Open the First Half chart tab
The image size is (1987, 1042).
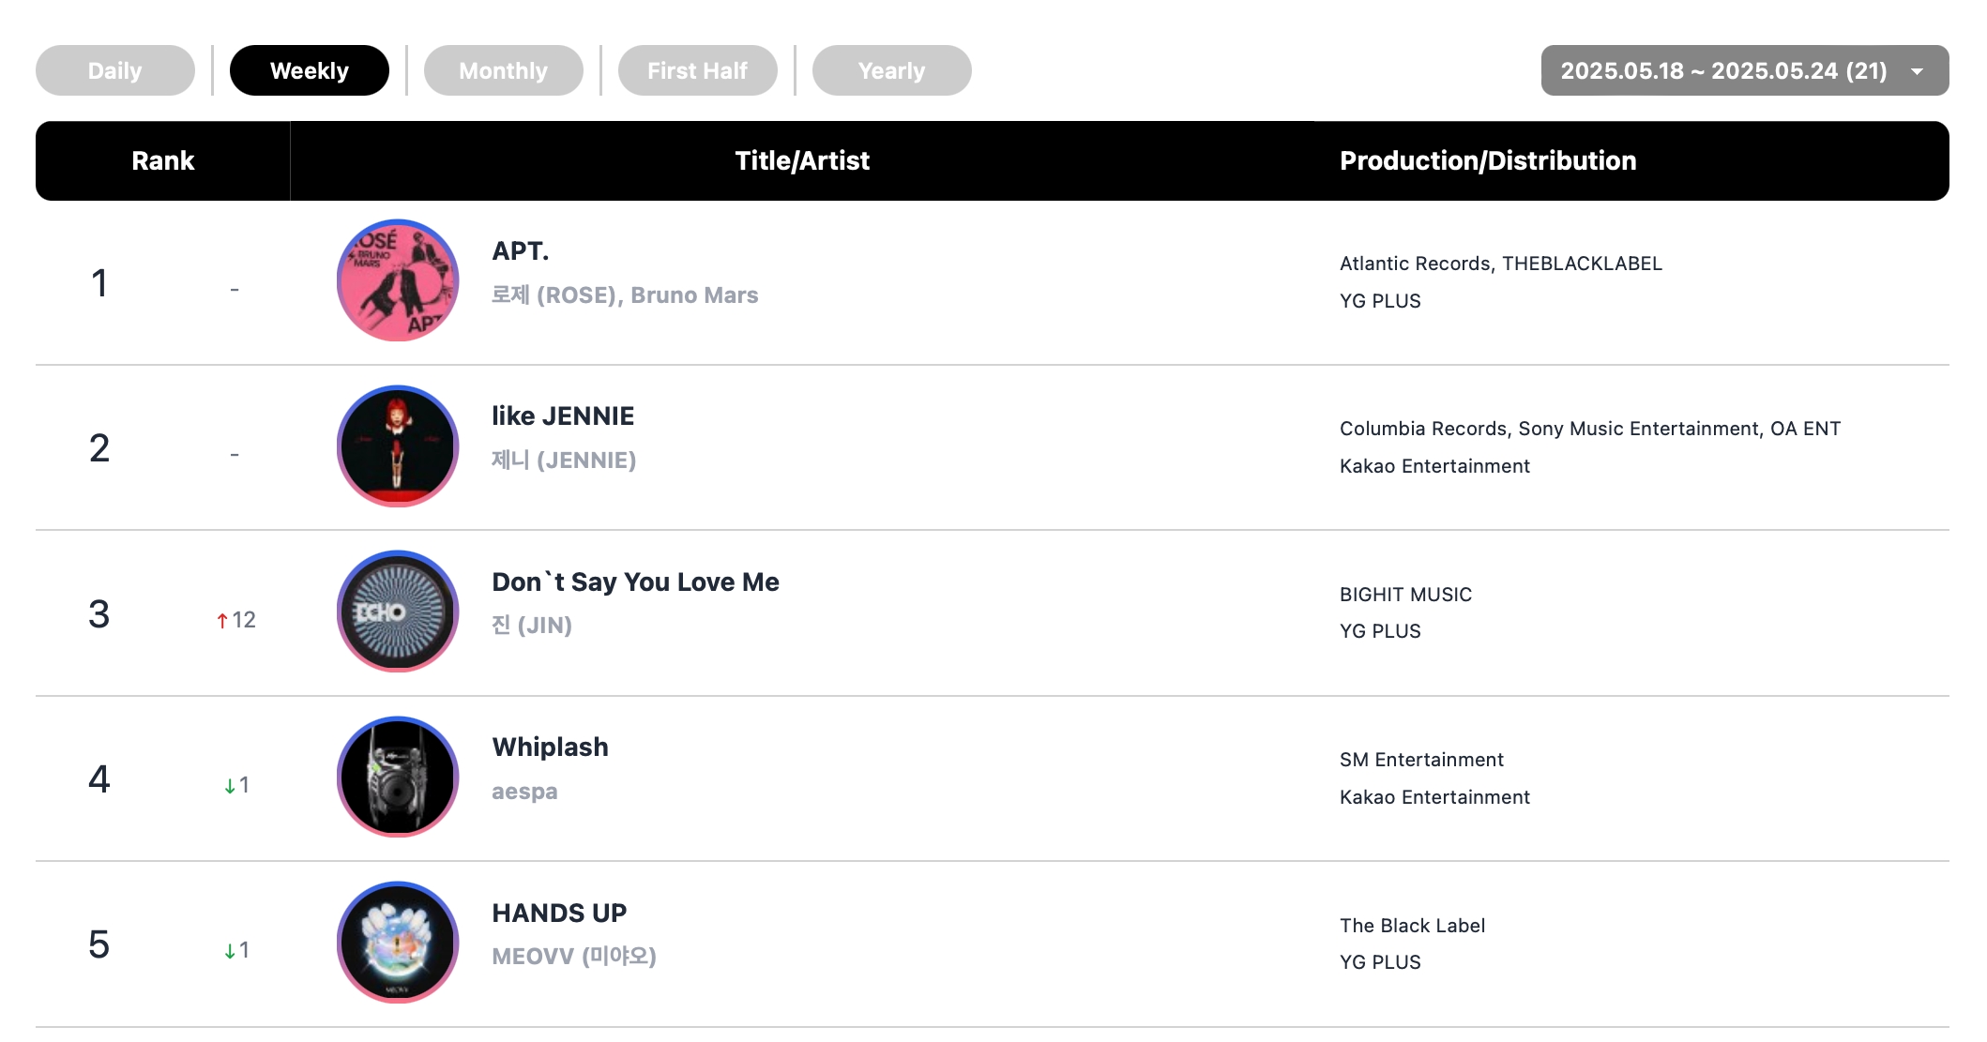pos(698,70)
